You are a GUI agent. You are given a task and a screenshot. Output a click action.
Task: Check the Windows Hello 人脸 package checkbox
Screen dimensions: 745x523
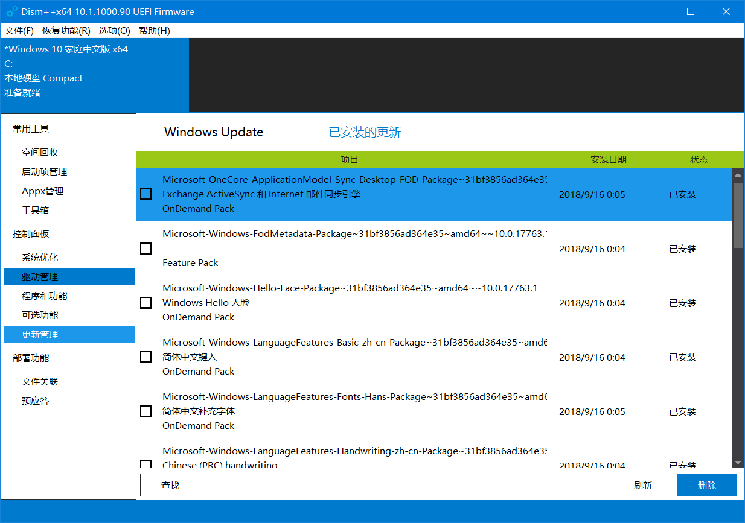146,303
